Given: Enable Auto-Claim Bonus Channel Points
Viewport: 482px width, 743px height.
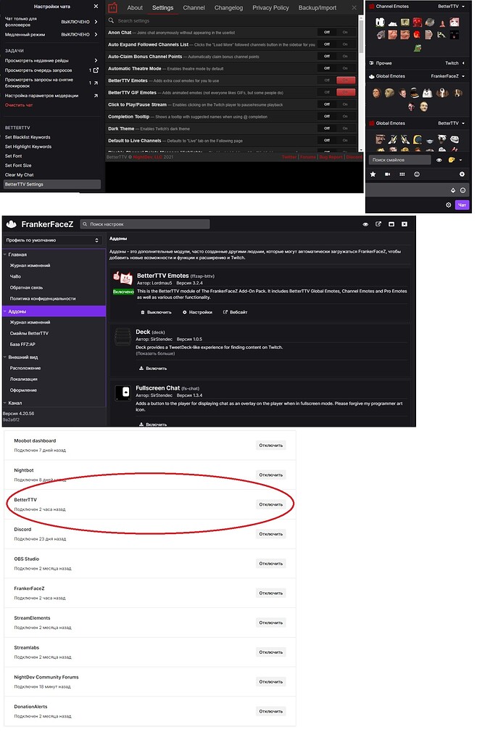Looking at the screenshot, I should tap(345, 57).
